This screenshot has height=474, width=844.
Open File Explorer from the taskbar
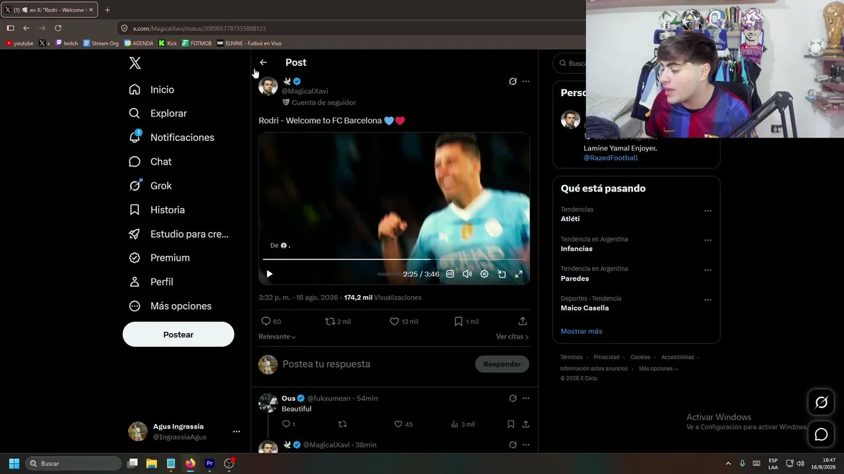tap(151, 463)
